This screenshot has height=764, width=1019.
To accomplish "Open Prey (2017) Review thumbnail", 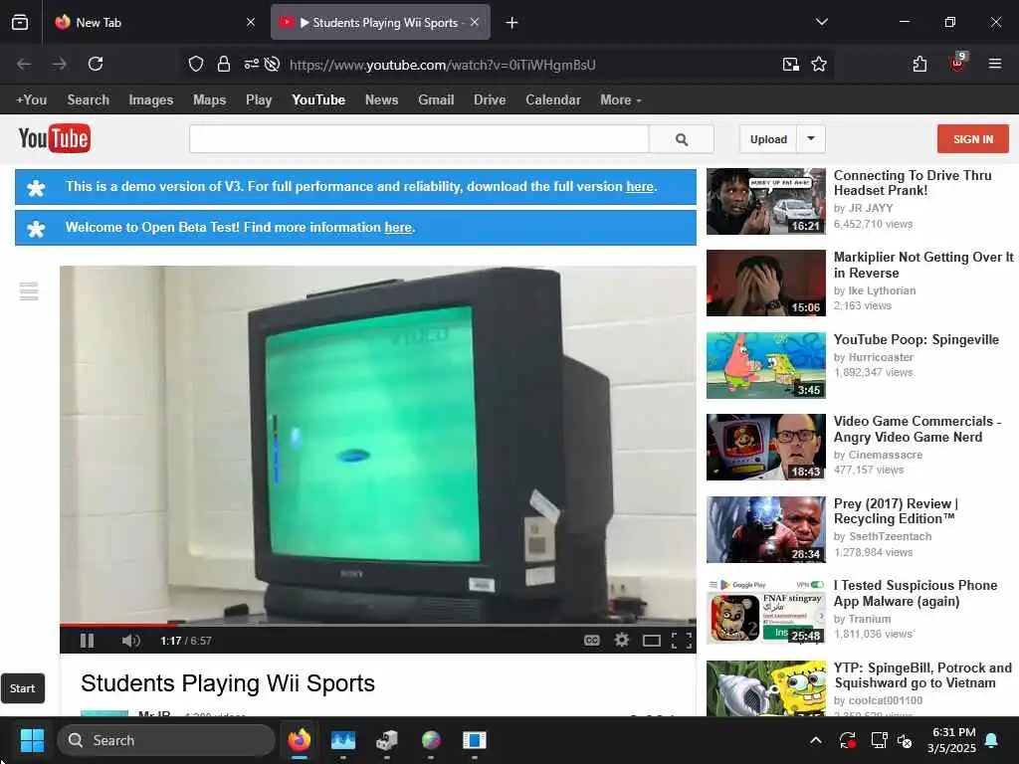I will [x=765, y=529].
